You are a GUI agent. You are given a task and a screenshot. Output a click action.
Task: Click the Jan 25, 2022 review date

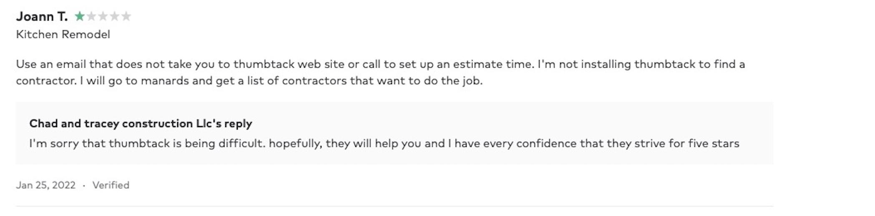(x=46, y=185)
